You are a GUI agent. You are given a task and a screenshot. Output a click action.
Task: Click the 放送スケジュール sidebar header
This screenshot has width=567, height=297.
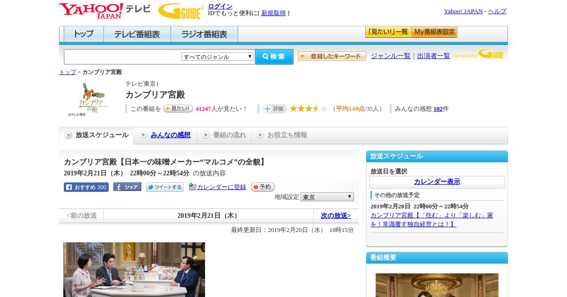coord(437,157)
